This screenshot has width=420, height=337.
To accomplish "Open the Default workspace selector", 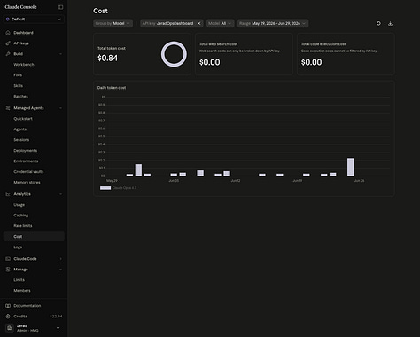I will coord(34,20).
